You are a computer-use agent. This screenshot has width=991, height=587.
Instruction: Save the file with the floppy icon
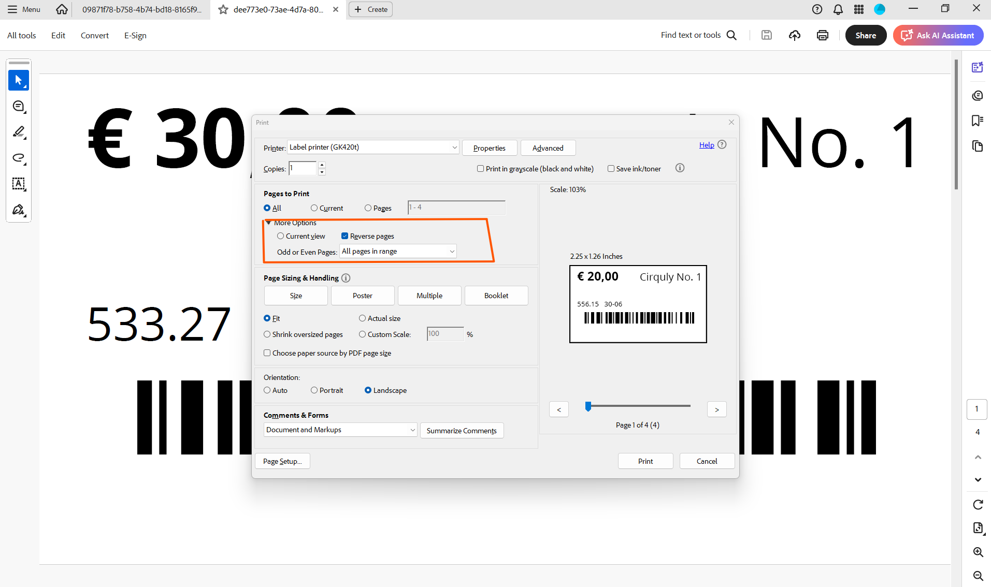[x=767, y=35]
